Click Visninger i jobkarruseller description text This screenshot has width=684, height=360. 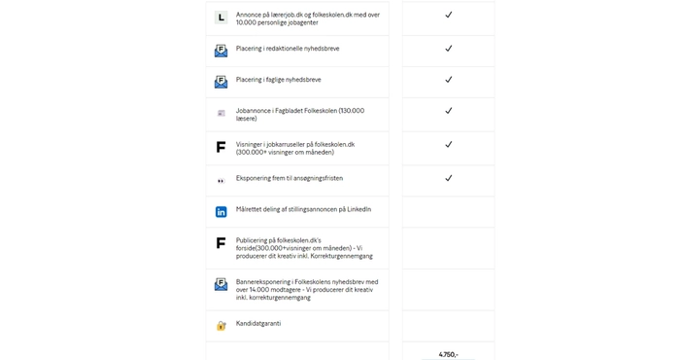coord(295,148)
